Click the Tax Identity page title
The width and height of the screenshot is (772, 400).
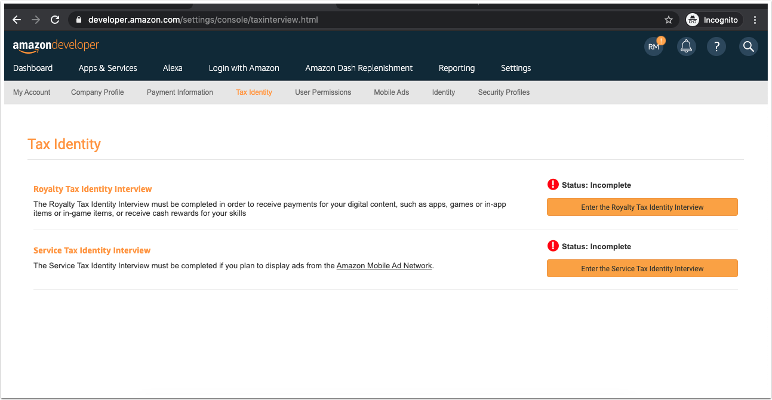pos(64,144)
